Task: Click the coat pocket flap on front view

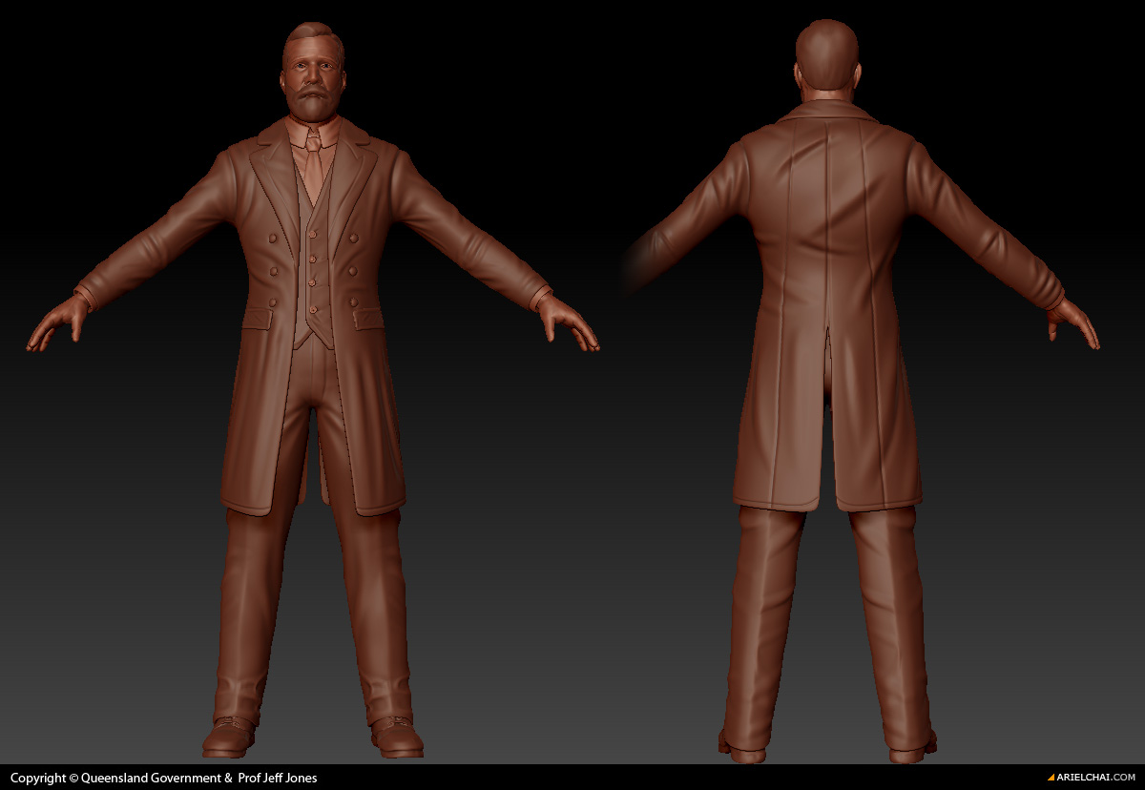Action: click(x=257, y=318)
